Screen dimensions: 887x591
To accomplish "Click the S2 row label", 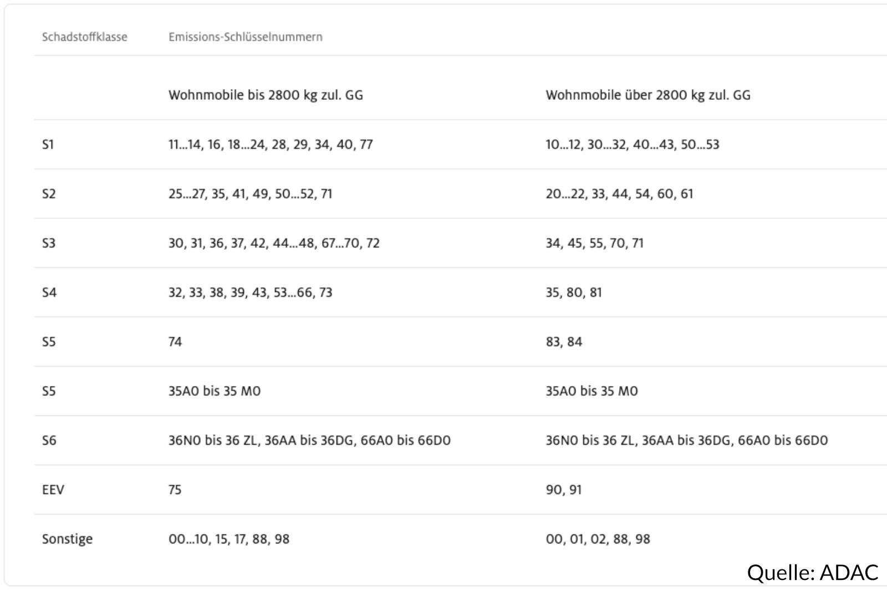I will 49,194.
